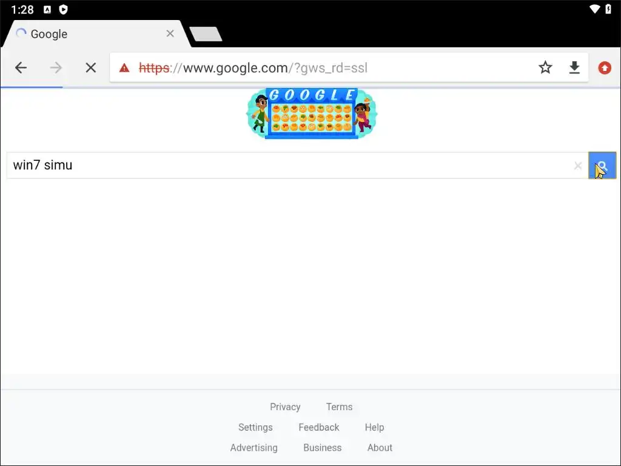Stop loading the page with X button
The image size is (621, 466).
tap(91, 68)
